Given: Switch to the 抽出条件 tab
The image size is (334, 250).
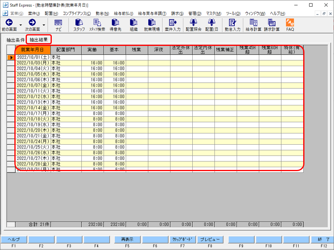Looking at the screenshot, I should tap(15, 40).
